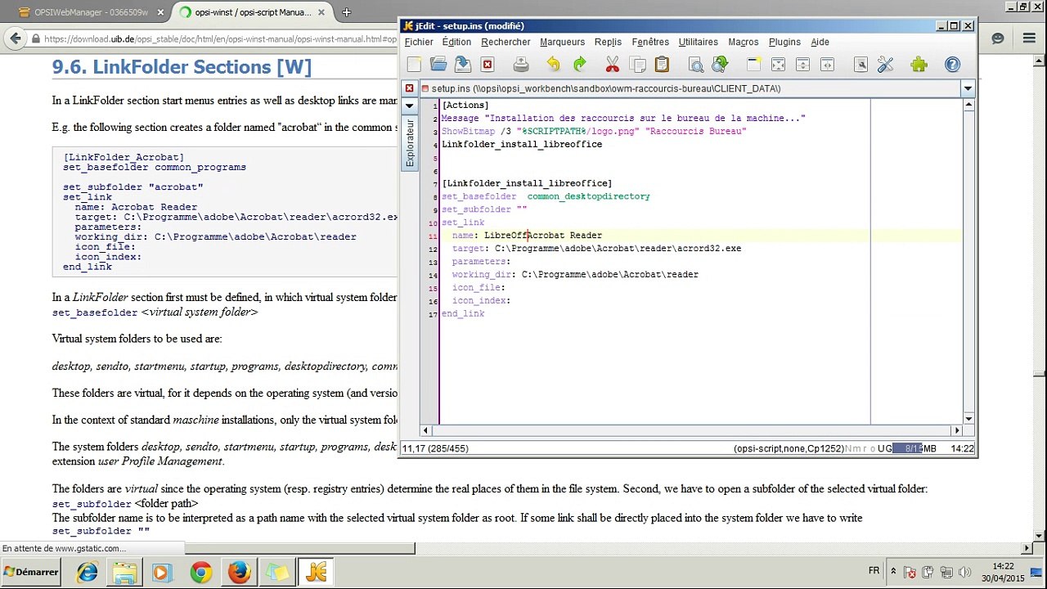1047x589 pixels.
Task: Close the OPSIWebManager browser tab
Action: (x=160, y=12)
